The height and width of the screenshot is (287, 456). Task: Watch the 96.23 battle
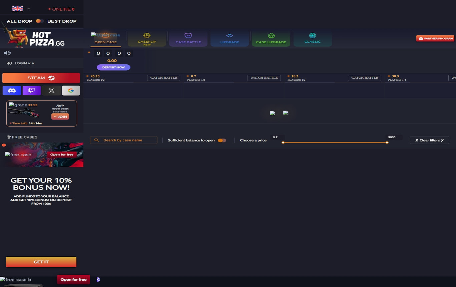(163, 78)
